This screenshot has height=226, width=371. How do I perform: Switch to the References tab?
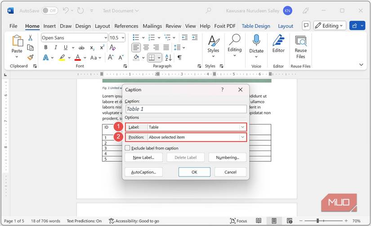[126, 26]
